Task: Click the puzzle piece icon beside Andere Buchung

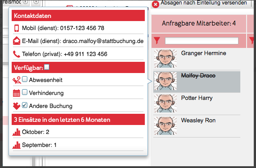Action: click(17, 106)
